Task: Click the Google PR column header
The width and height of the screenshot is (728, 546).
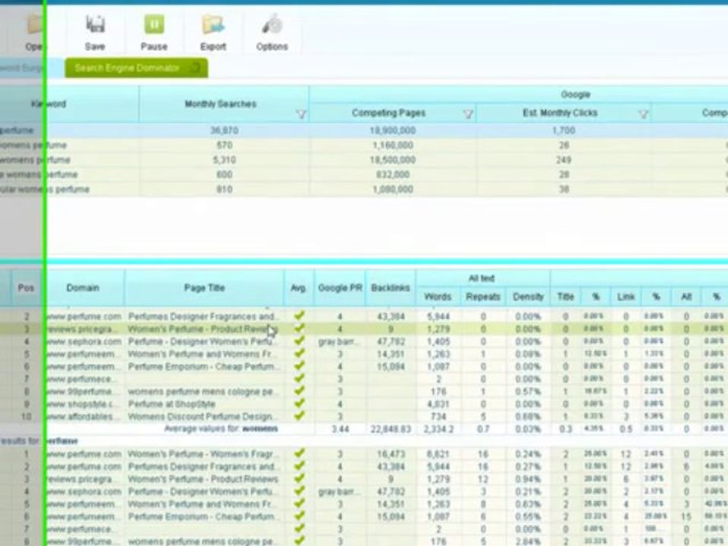Action: [340, 288]
